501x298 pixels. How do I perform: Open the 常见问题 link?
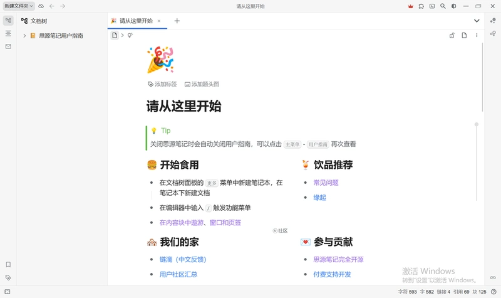[x=326, y=183]
